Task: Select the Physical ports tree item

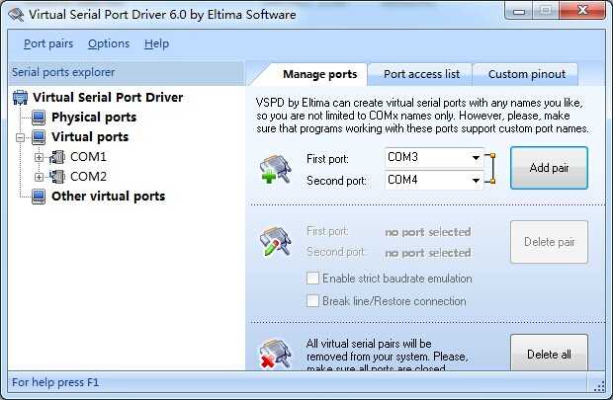Action: click(94, 118)
